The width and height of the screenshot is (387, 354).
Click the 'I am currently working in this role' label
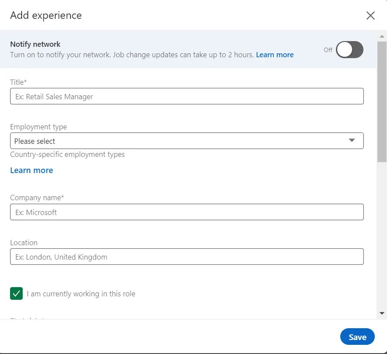click(81, 294)
